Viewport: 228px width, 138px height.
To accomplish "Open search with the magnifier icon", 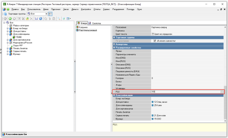I will 59,19.
